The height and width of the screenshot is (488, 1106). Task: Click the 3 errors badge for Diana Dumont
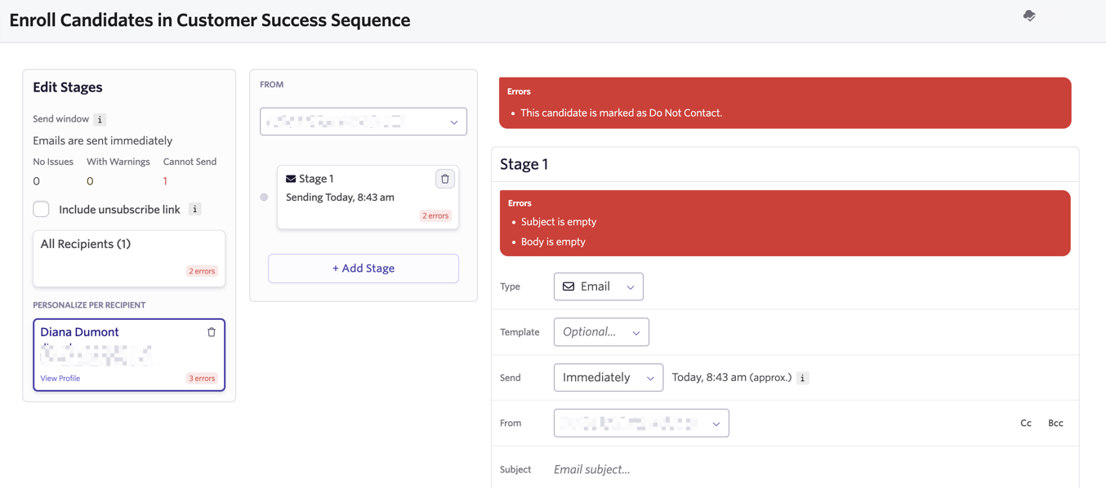pos(202,378)
